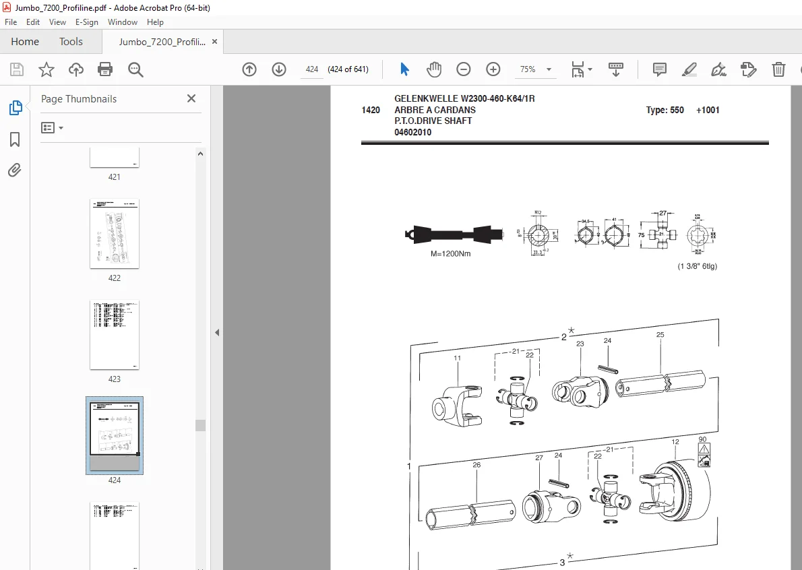Viewport: 802px width, 570px height.
Task: Open the Page Thumbnails panel icon
Action: coord(16,108)
